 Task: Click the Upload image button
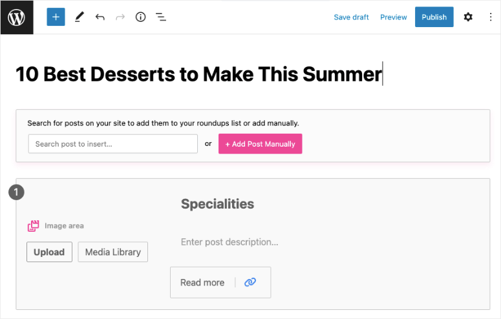tap(49, 252)
